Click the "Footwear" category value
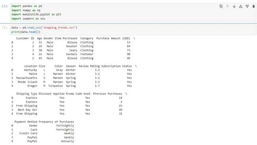Screen dimensions: 257x145 pyautogui.click(x=87, y=54)
